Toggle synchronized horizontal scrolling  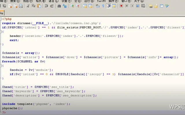(90, 6)
